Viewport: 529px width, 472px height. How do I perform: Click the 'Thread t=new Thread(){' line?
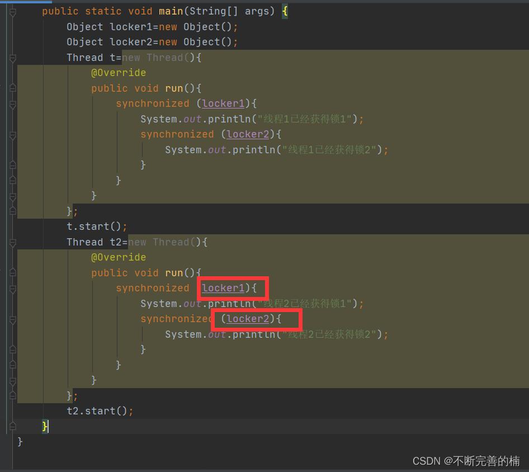pyautogui.click(x=134, y=58)
